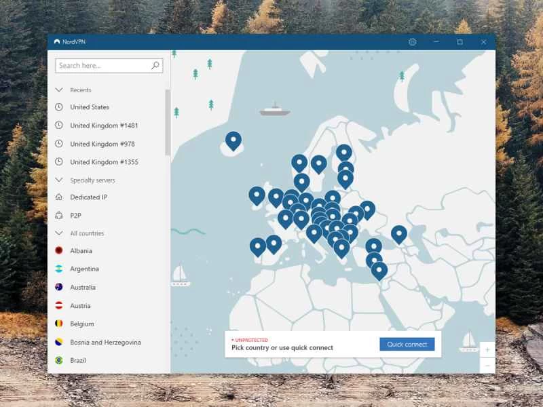Click inside the Search here field
This screenshot has height=407, width=543.
(x=102, y=65)
